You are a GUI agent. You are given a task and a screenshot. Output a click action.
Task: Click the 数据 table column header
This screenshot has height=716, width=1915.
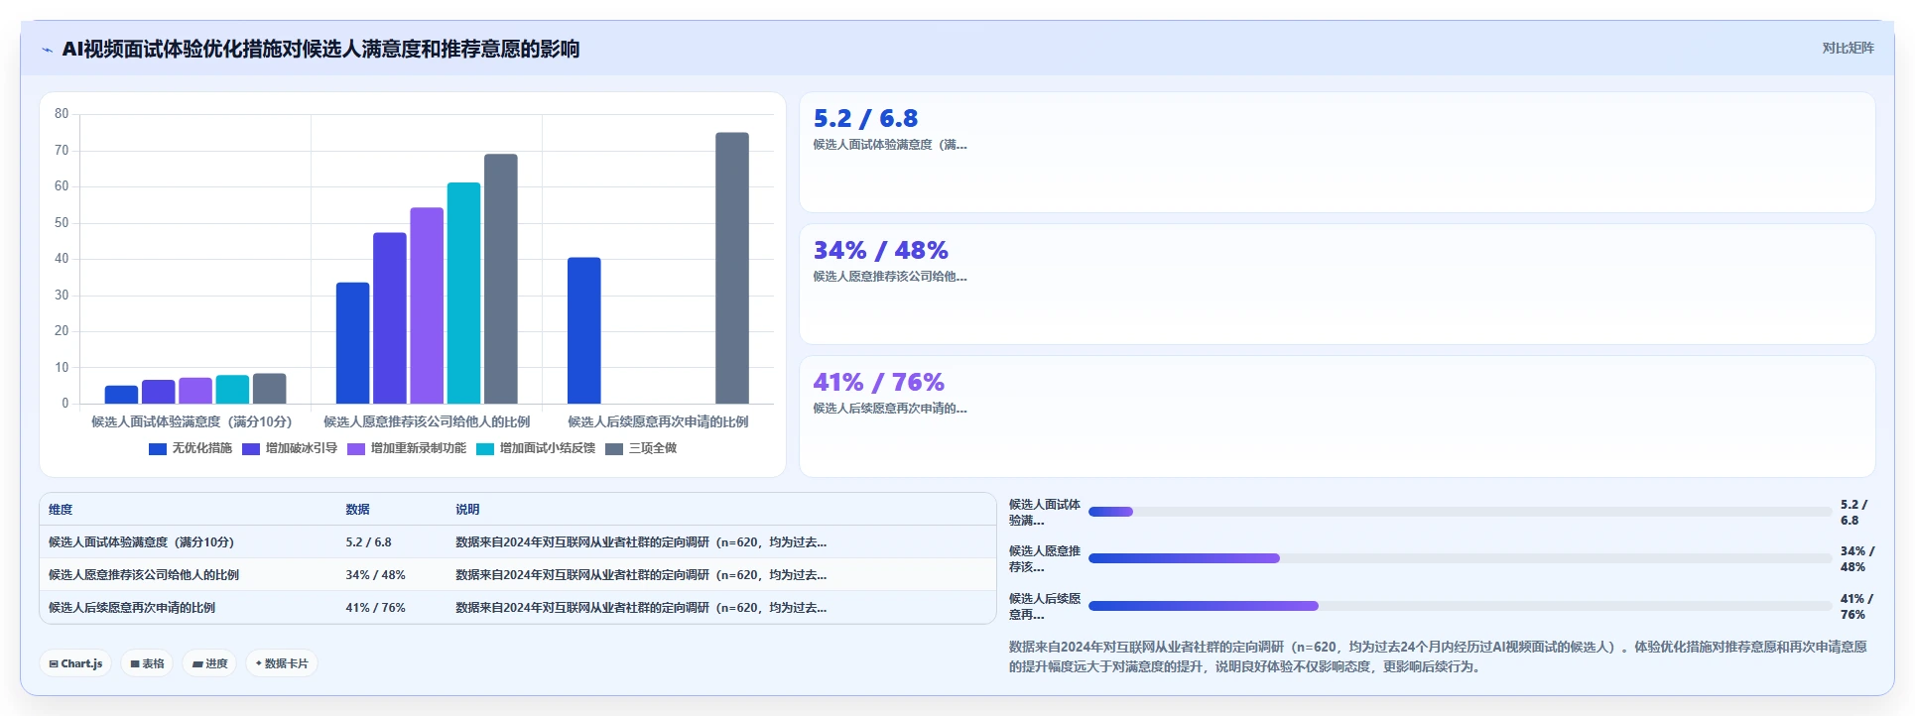pyautogui.click(x=357, y=510)
